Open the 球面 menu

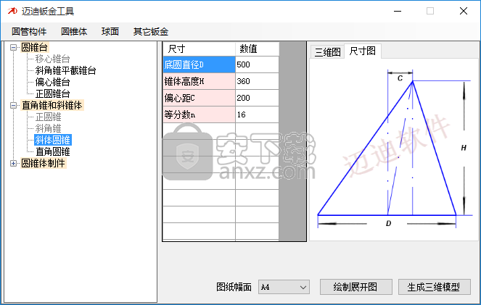[110, 32]
